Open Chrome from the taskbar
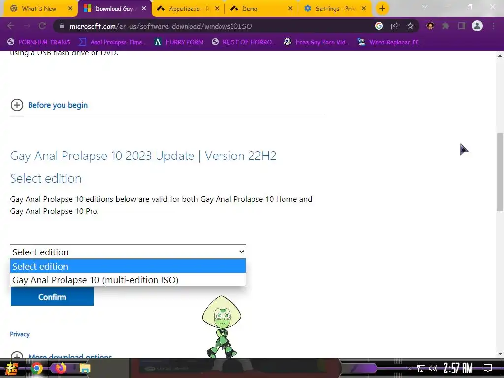This screenshot has height=378, width=504. coord(36,368)
